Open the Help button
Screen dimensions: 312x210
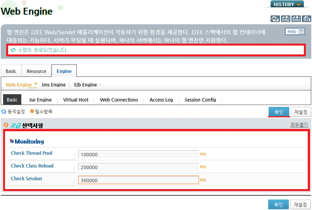(x=295, y=32)
